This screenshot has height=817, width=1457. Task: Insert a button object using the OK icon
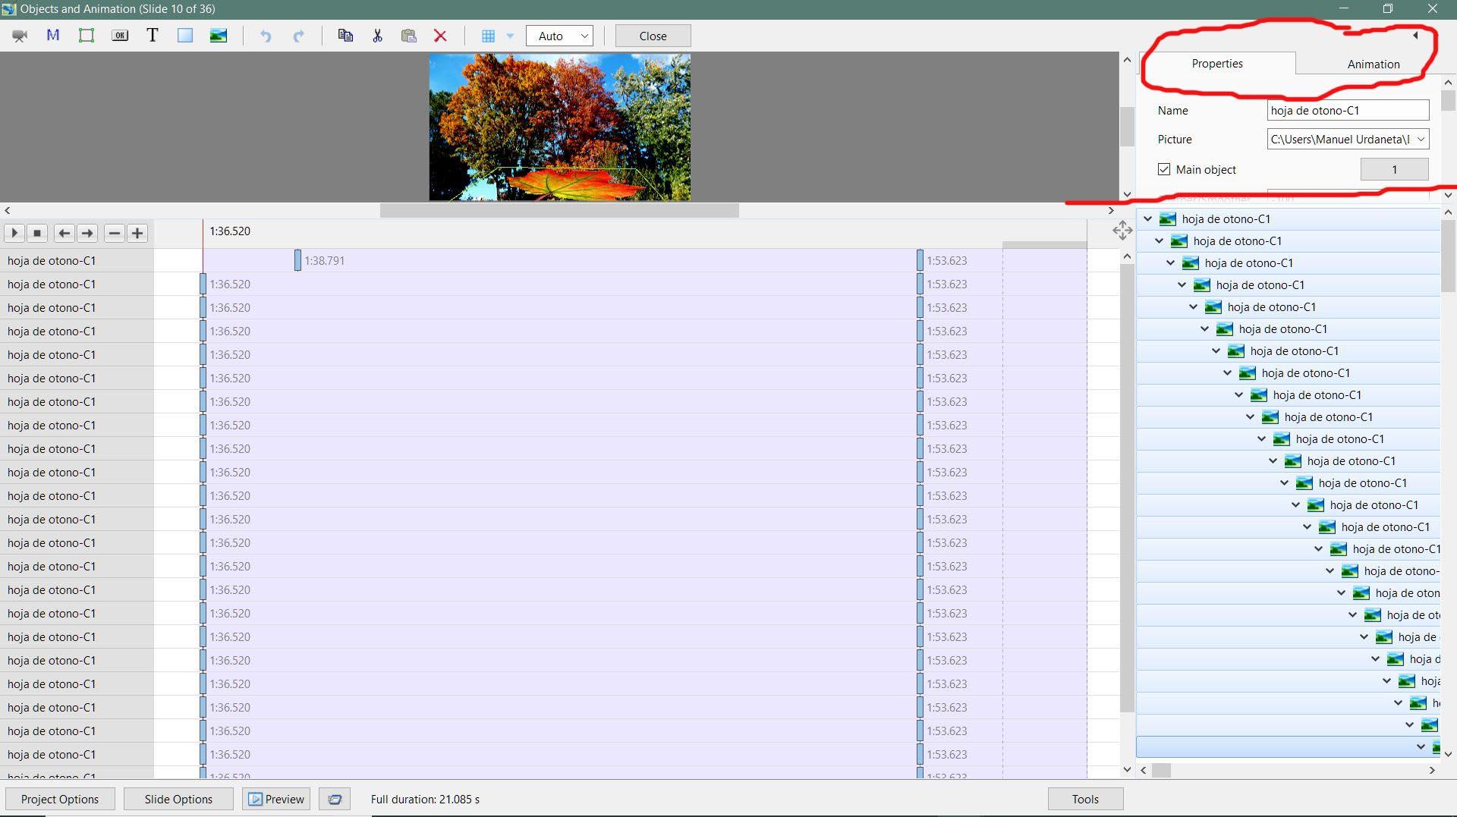click(x=120, y=36)
